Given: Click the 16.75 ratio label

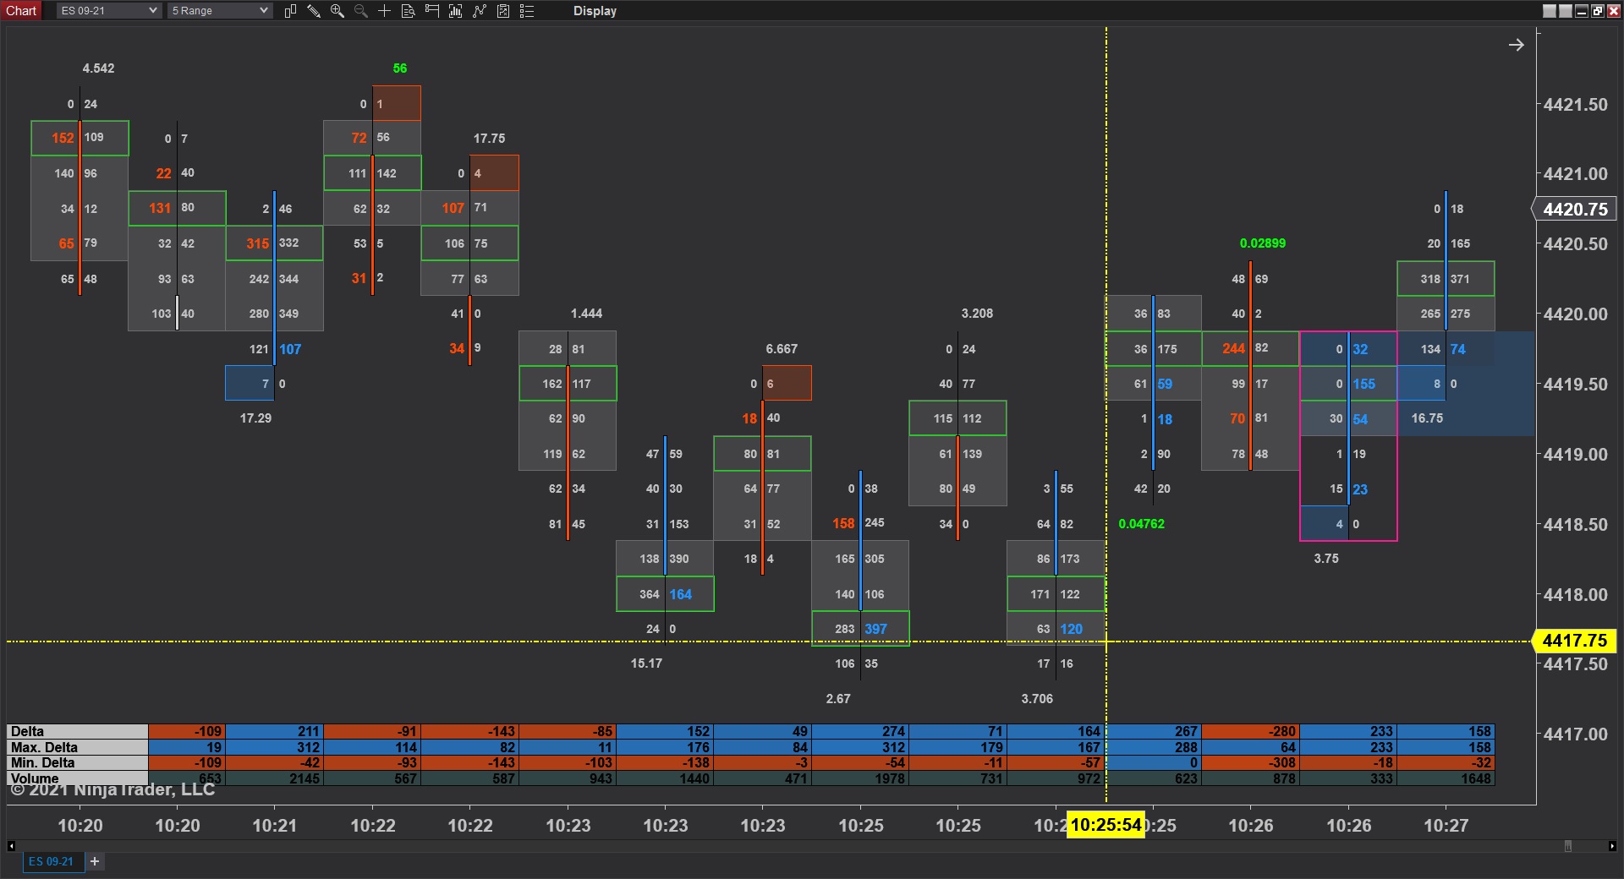Looking at the screenshot, I should pos(1427,418).
